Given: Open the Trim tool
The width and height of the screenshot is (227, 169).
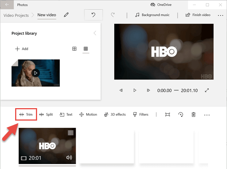Looking at the screenshot, I should pos(26,115).
